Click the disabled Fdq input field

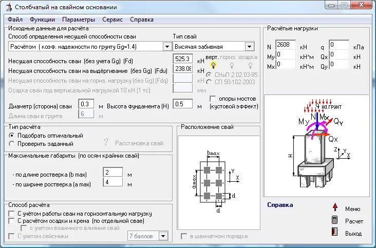pyautogui.click(x=183, y=79)
